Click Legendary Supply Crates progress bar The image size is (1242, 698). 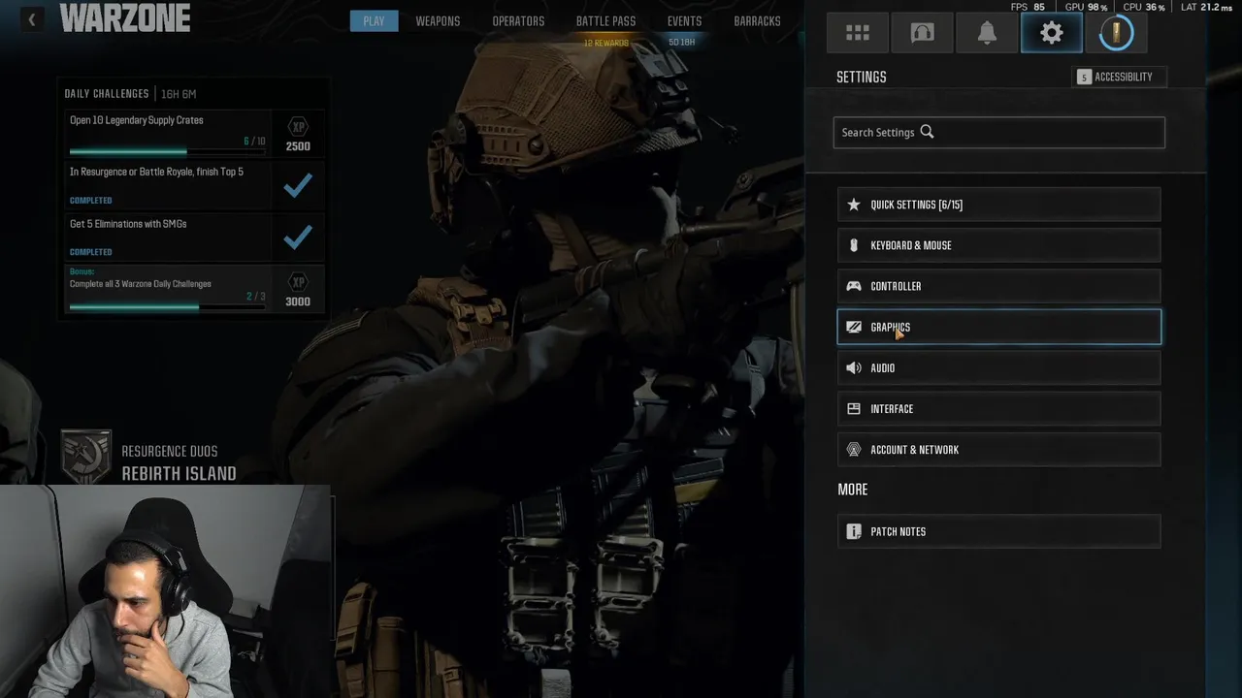167,152
